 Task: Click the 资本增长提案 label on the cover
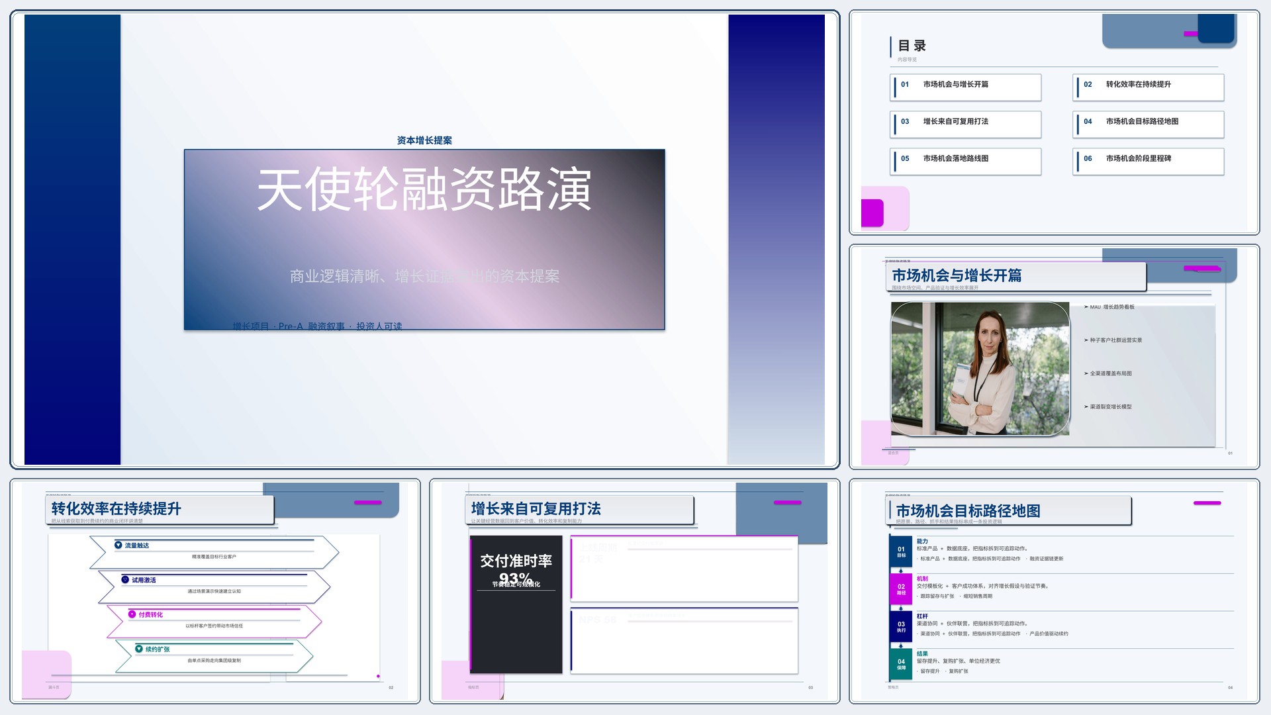pyautogui.click(x=424, y=140)
